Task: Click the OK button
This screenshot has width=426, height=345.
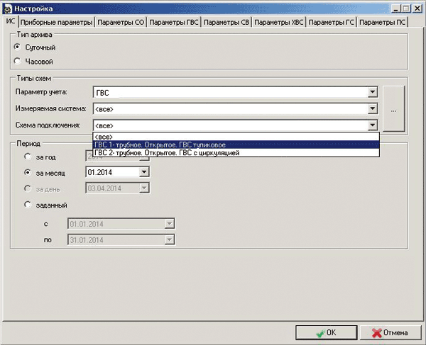Action: point(327,332)
